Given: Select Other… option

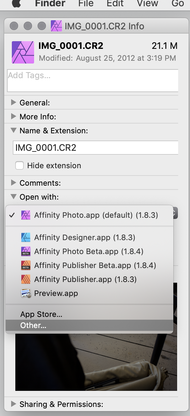Looking at the screenshot, I should [x=89, y=325].
